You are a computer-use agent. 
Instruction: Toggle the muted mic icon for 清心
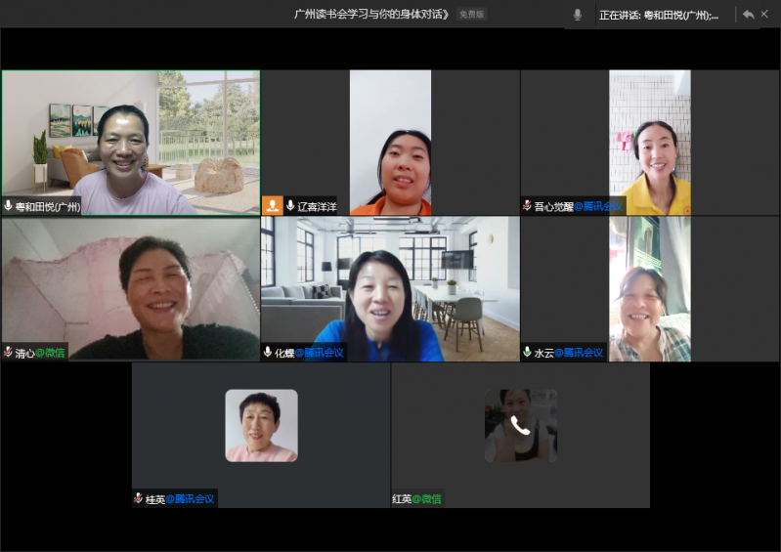click(x=9, y=352)
